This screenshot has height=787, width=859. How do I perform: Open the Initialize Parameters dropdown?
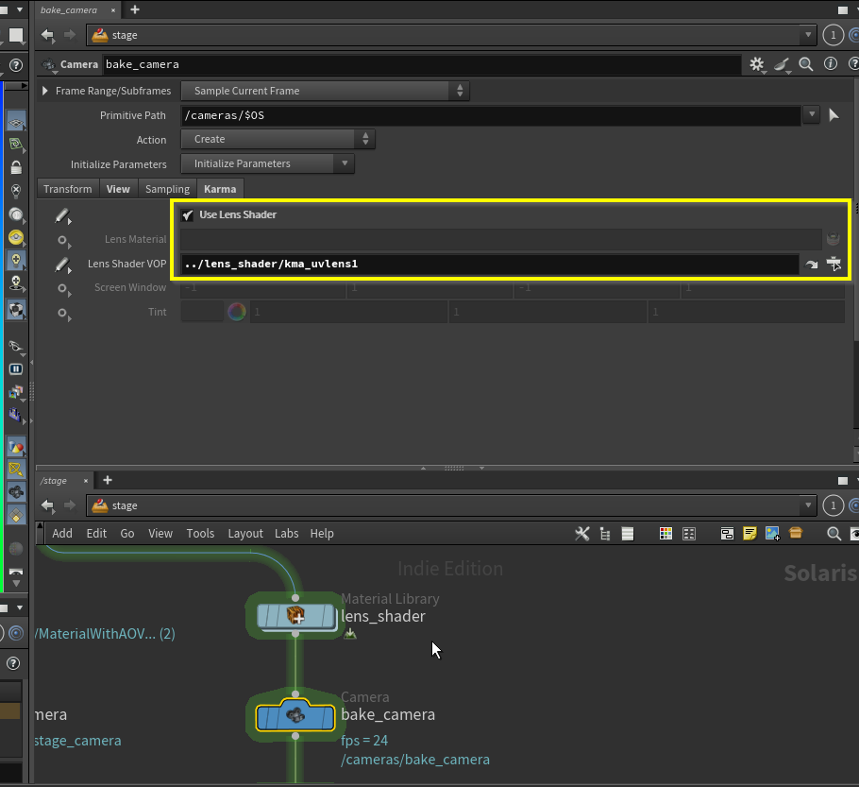click(x=267, y=163)
